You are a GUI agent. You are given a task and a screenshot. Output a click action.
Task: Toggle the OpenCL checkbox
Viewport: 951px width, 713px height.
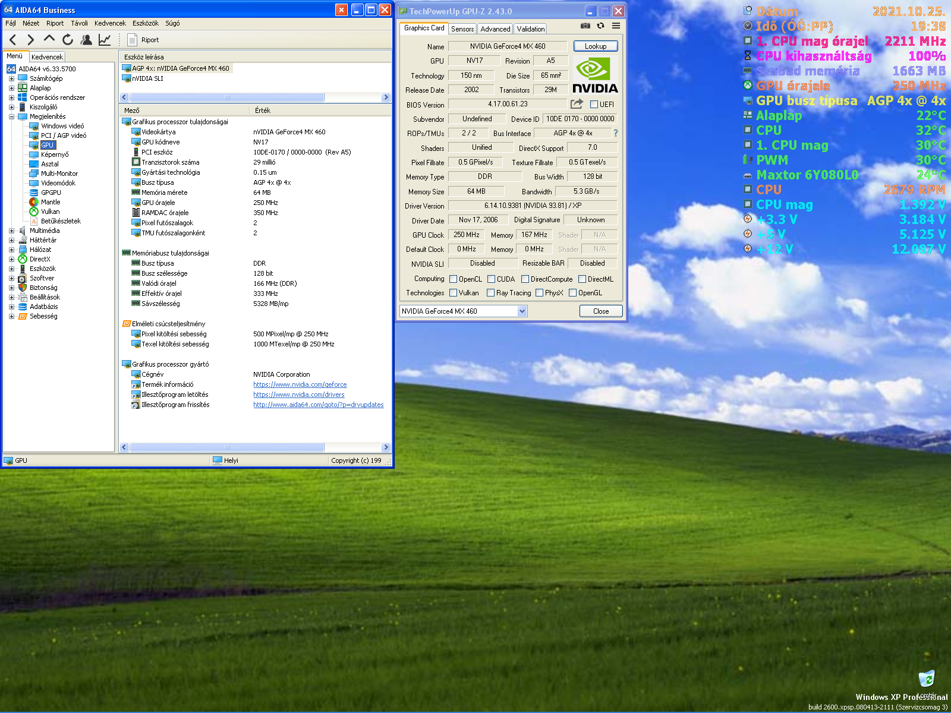tap(454, 279)
